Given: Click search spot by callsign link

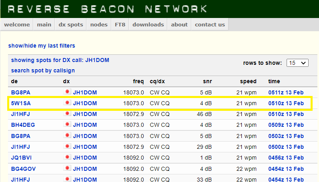Looking at the screenshot, I should point(43,70).
